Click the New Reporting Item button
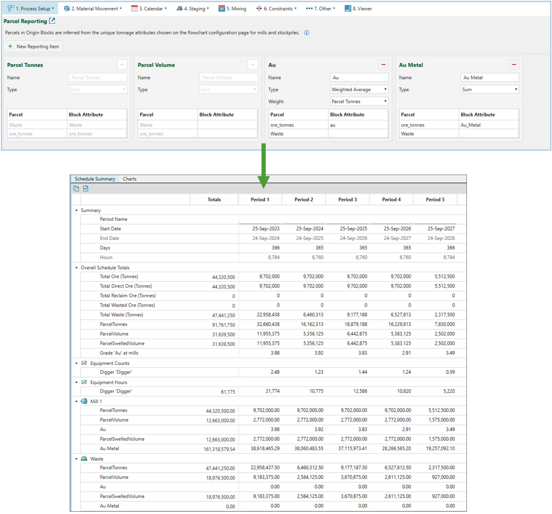The width and height of the screenshot is (552, 514). pos(33,46)
